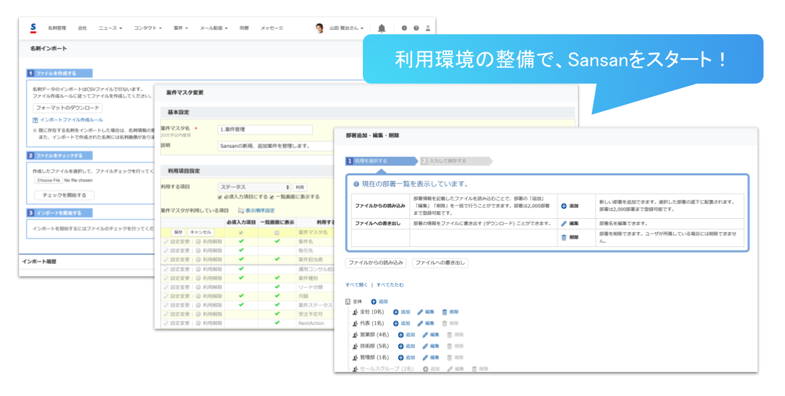The height and width of the screenshot is (396, 785).
Task: Click the Choose File button
Action: click(x=49, y=180)
